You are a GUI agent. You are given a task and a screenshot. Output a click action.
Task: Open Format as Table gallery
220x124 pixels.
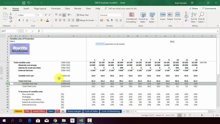coord(143,18)
